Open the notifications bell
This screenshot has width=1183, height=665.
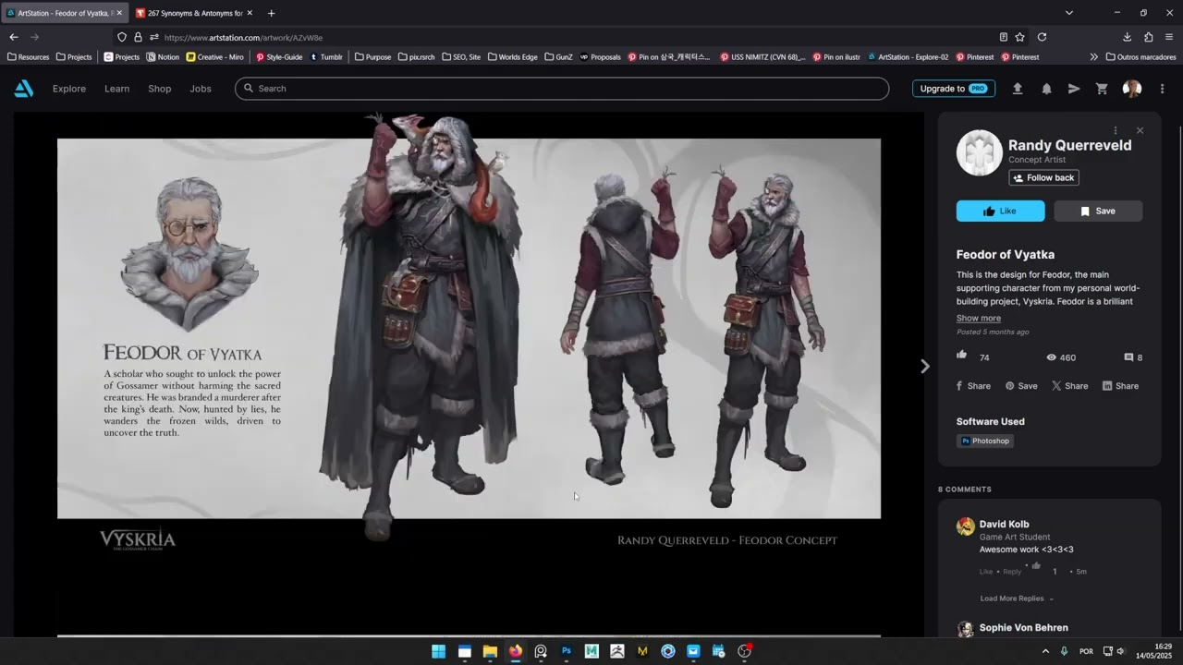1046,89
